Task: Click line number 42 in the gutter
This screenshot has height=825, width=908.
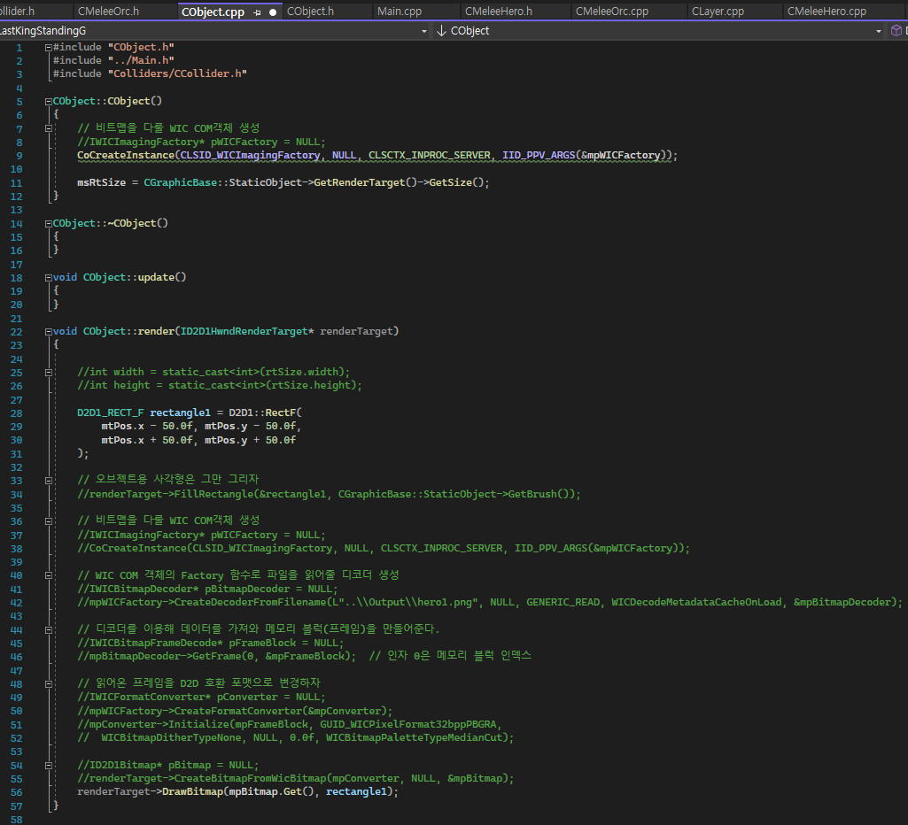Action: 16,603
